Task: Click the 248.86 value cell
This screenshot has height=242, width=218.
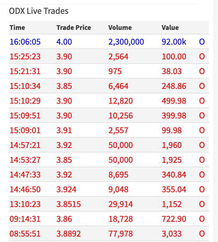Action: [x=174, y=86]
